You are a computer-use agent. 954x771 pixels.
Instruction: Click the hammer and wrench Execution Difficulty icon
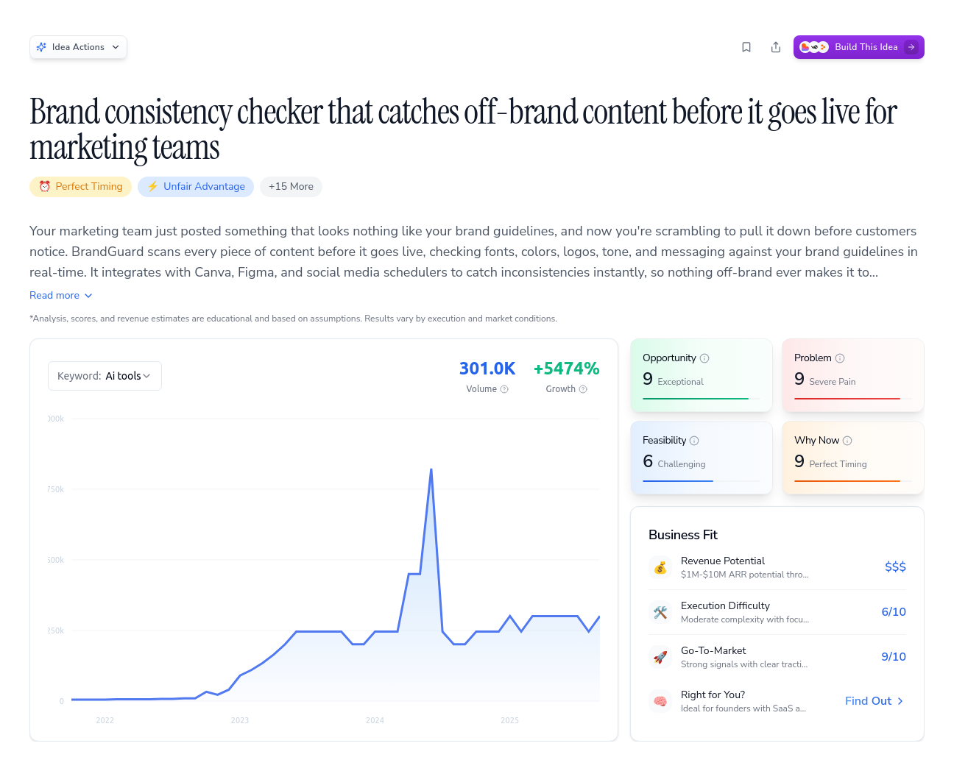point(660,611)
